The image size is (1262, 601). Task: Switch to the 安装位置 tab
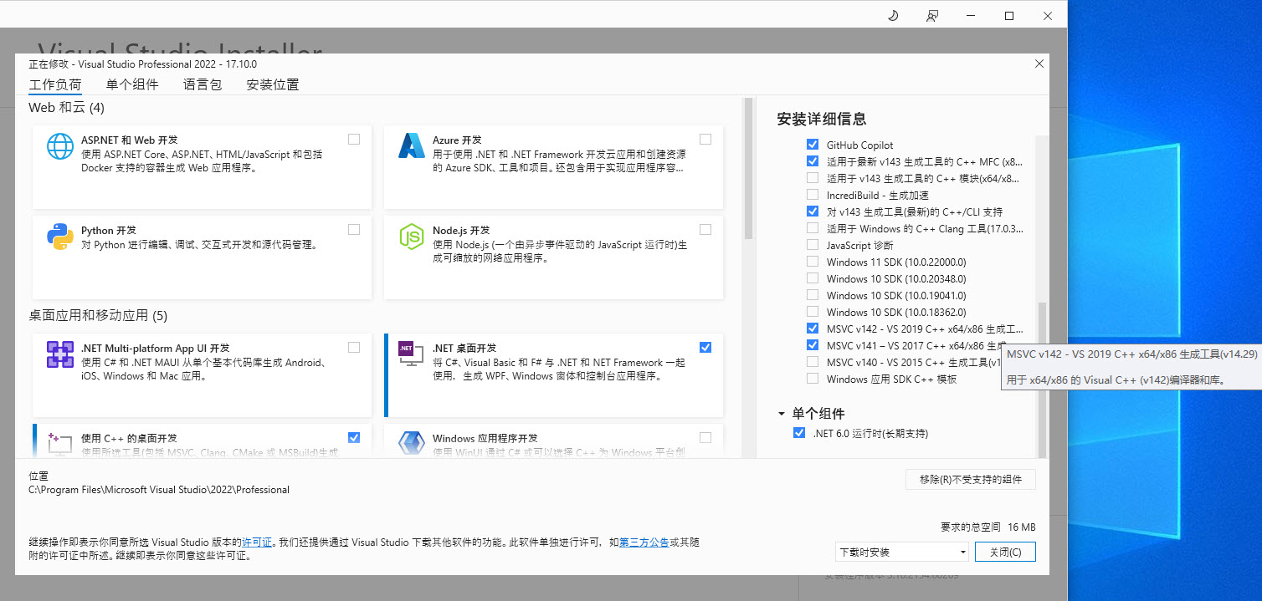coord(273,84)
